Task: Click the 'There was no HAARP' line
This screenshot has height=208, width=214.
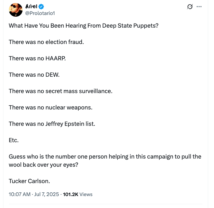Action: (37, 58)
